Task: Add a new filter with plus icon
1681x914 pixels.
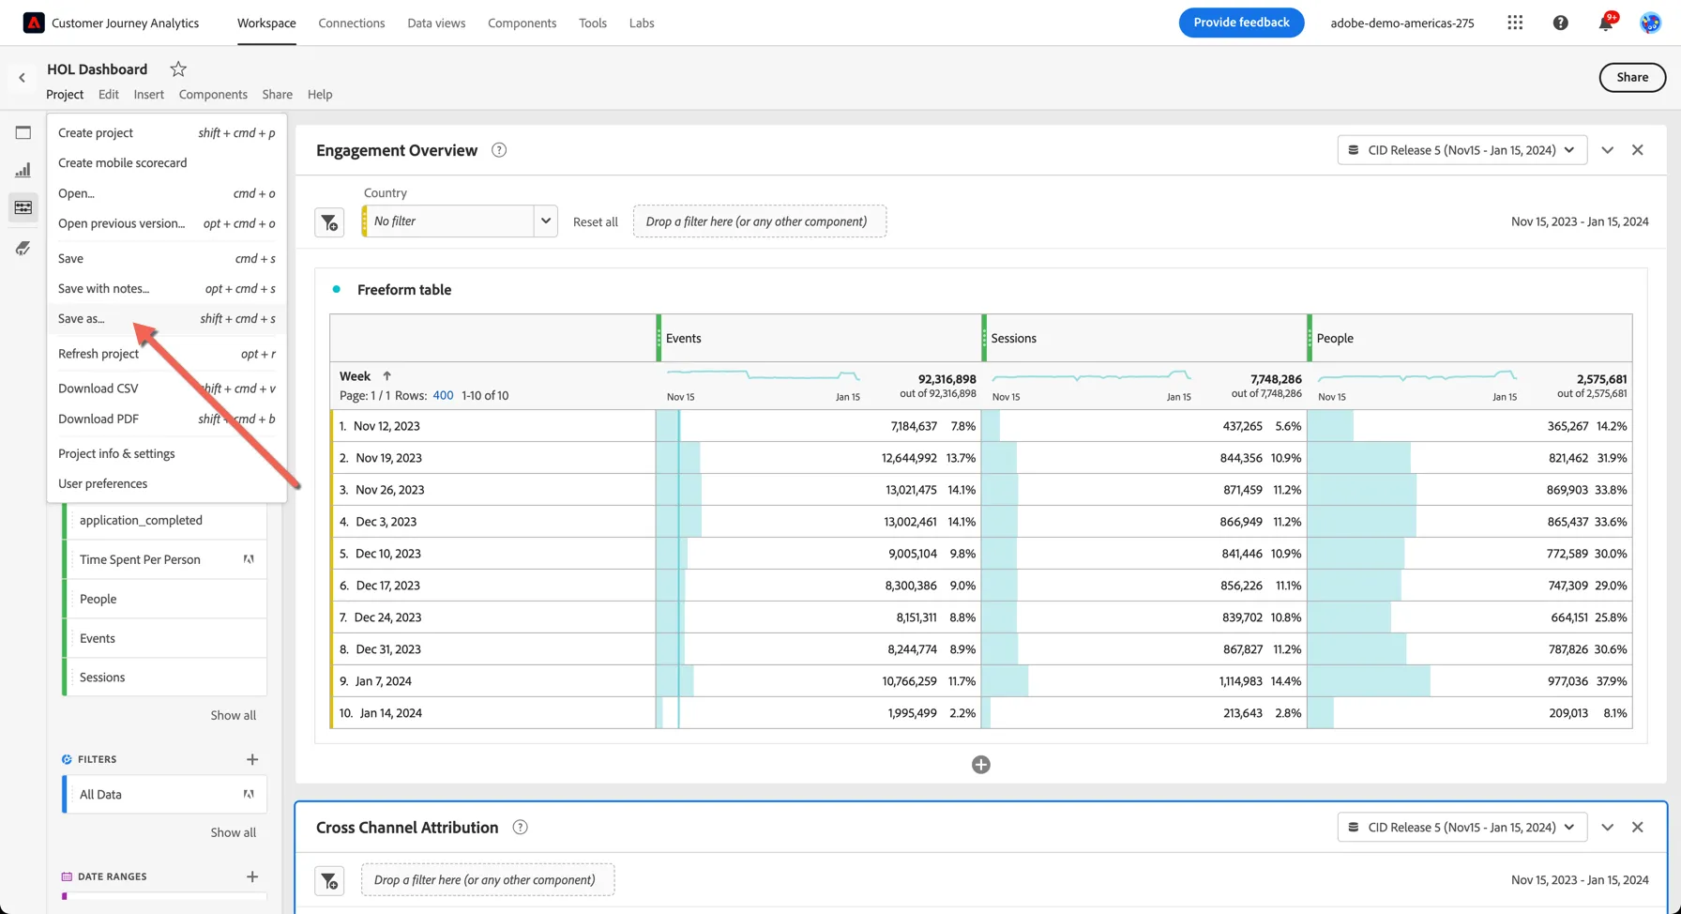Action: tap(252, 759)
